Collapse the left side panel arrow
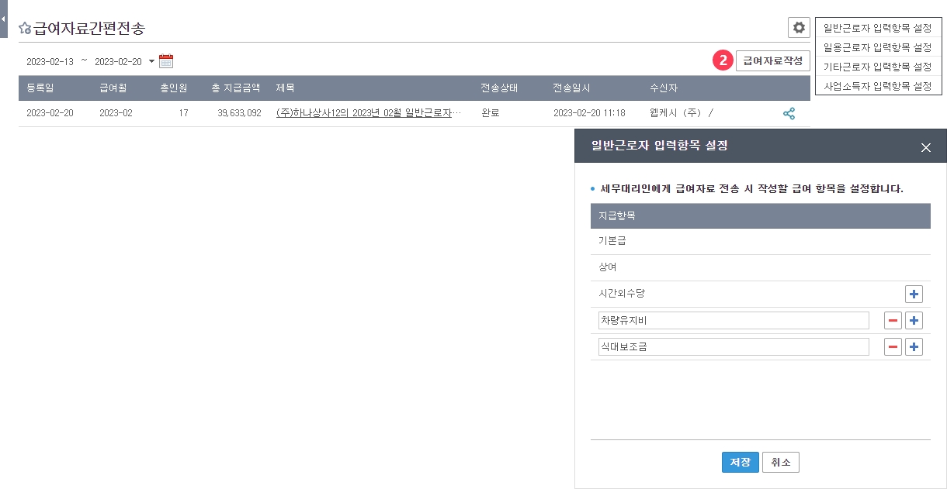 coord(3,19)
